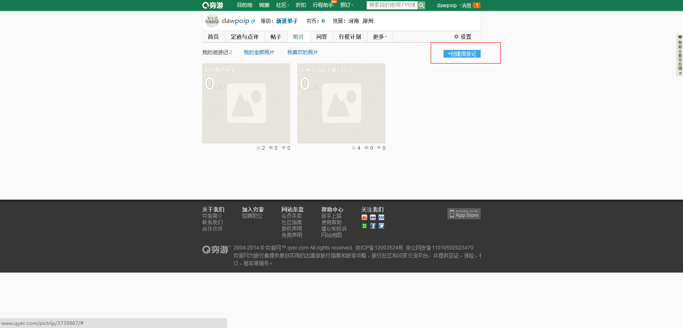The image size is (683, 328).
Task: Select the 行程计划 tab
Action: coord(350,37)
